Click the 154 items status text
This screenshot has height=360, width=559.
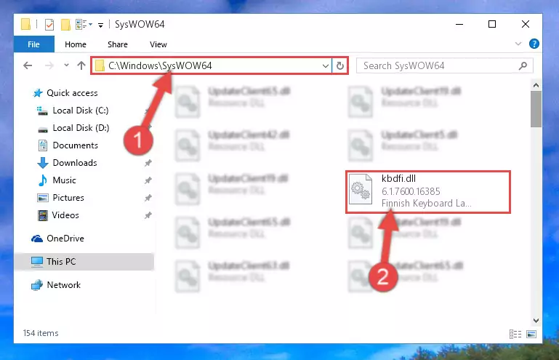(41, 333)
